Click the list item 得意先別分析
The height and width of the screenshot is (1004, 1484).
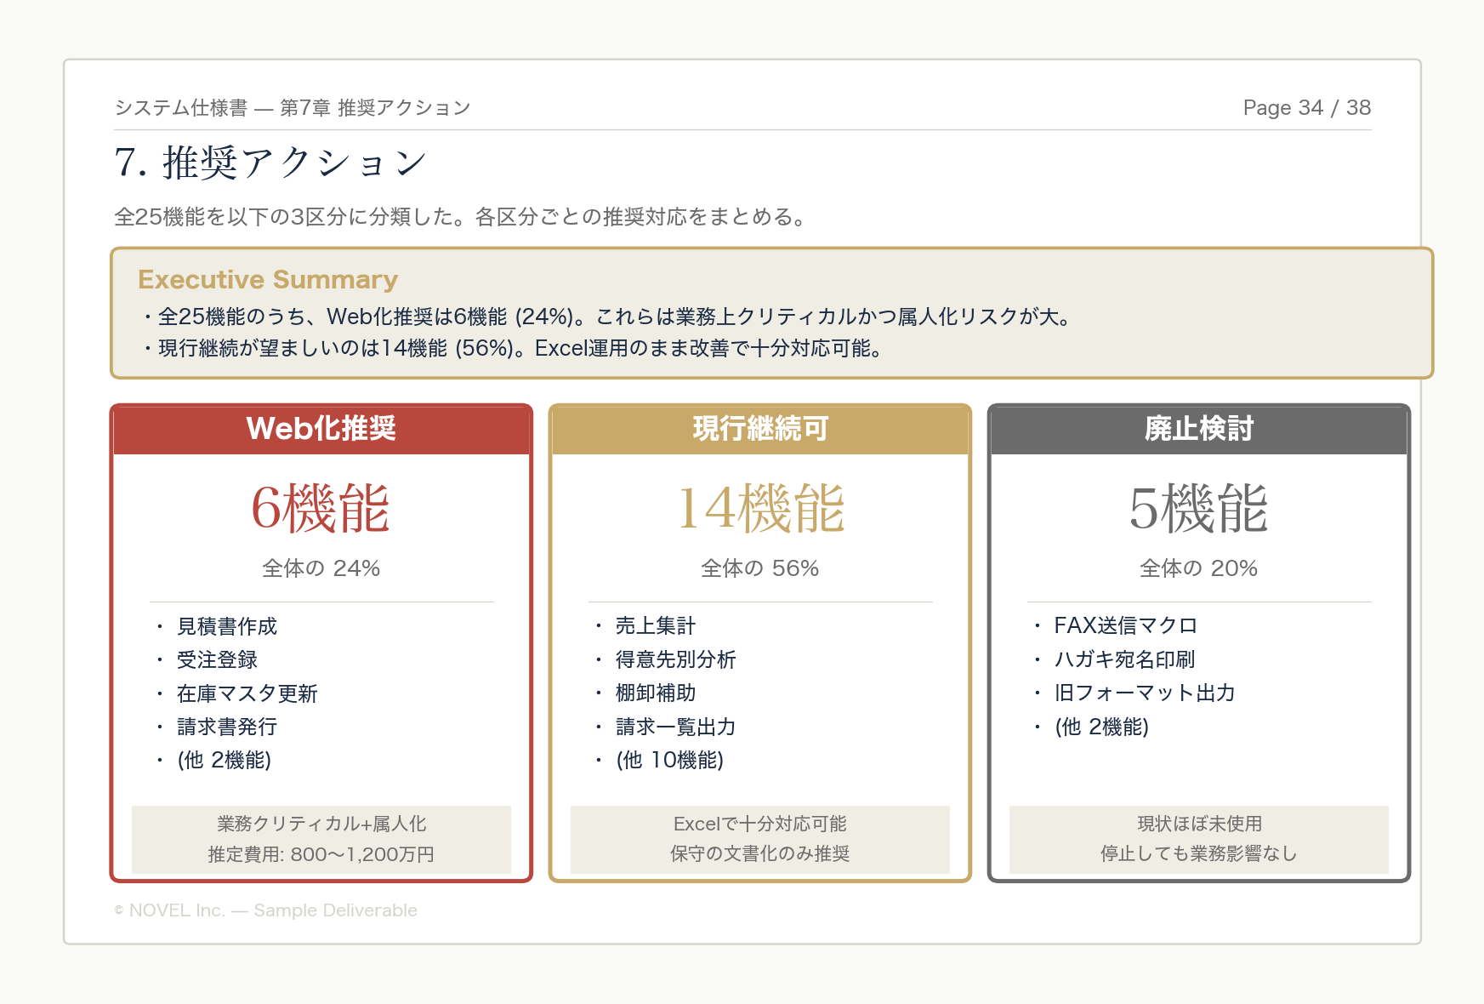676,659
